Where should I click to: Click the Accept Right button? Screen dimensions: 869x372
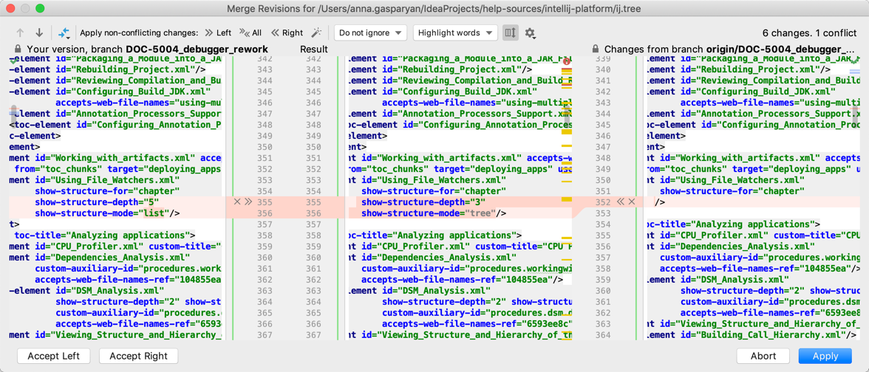138,356
